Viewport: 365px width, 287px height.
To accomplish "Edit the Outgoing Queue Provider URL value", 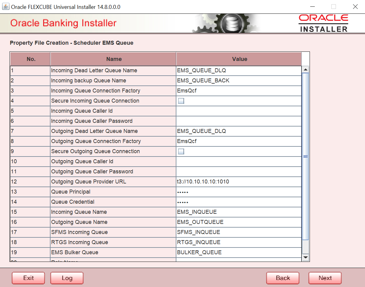I will click(239, 182).
